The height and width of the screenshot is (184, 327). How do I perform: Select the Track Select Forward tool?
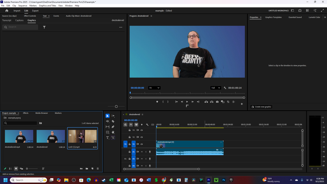tap(113, 116)
